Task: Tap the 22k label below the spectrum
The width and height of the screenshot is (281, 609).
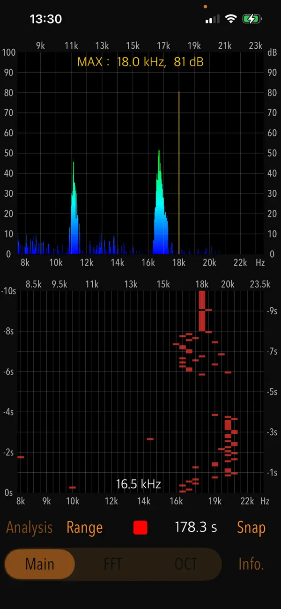Action: [240, 263]
